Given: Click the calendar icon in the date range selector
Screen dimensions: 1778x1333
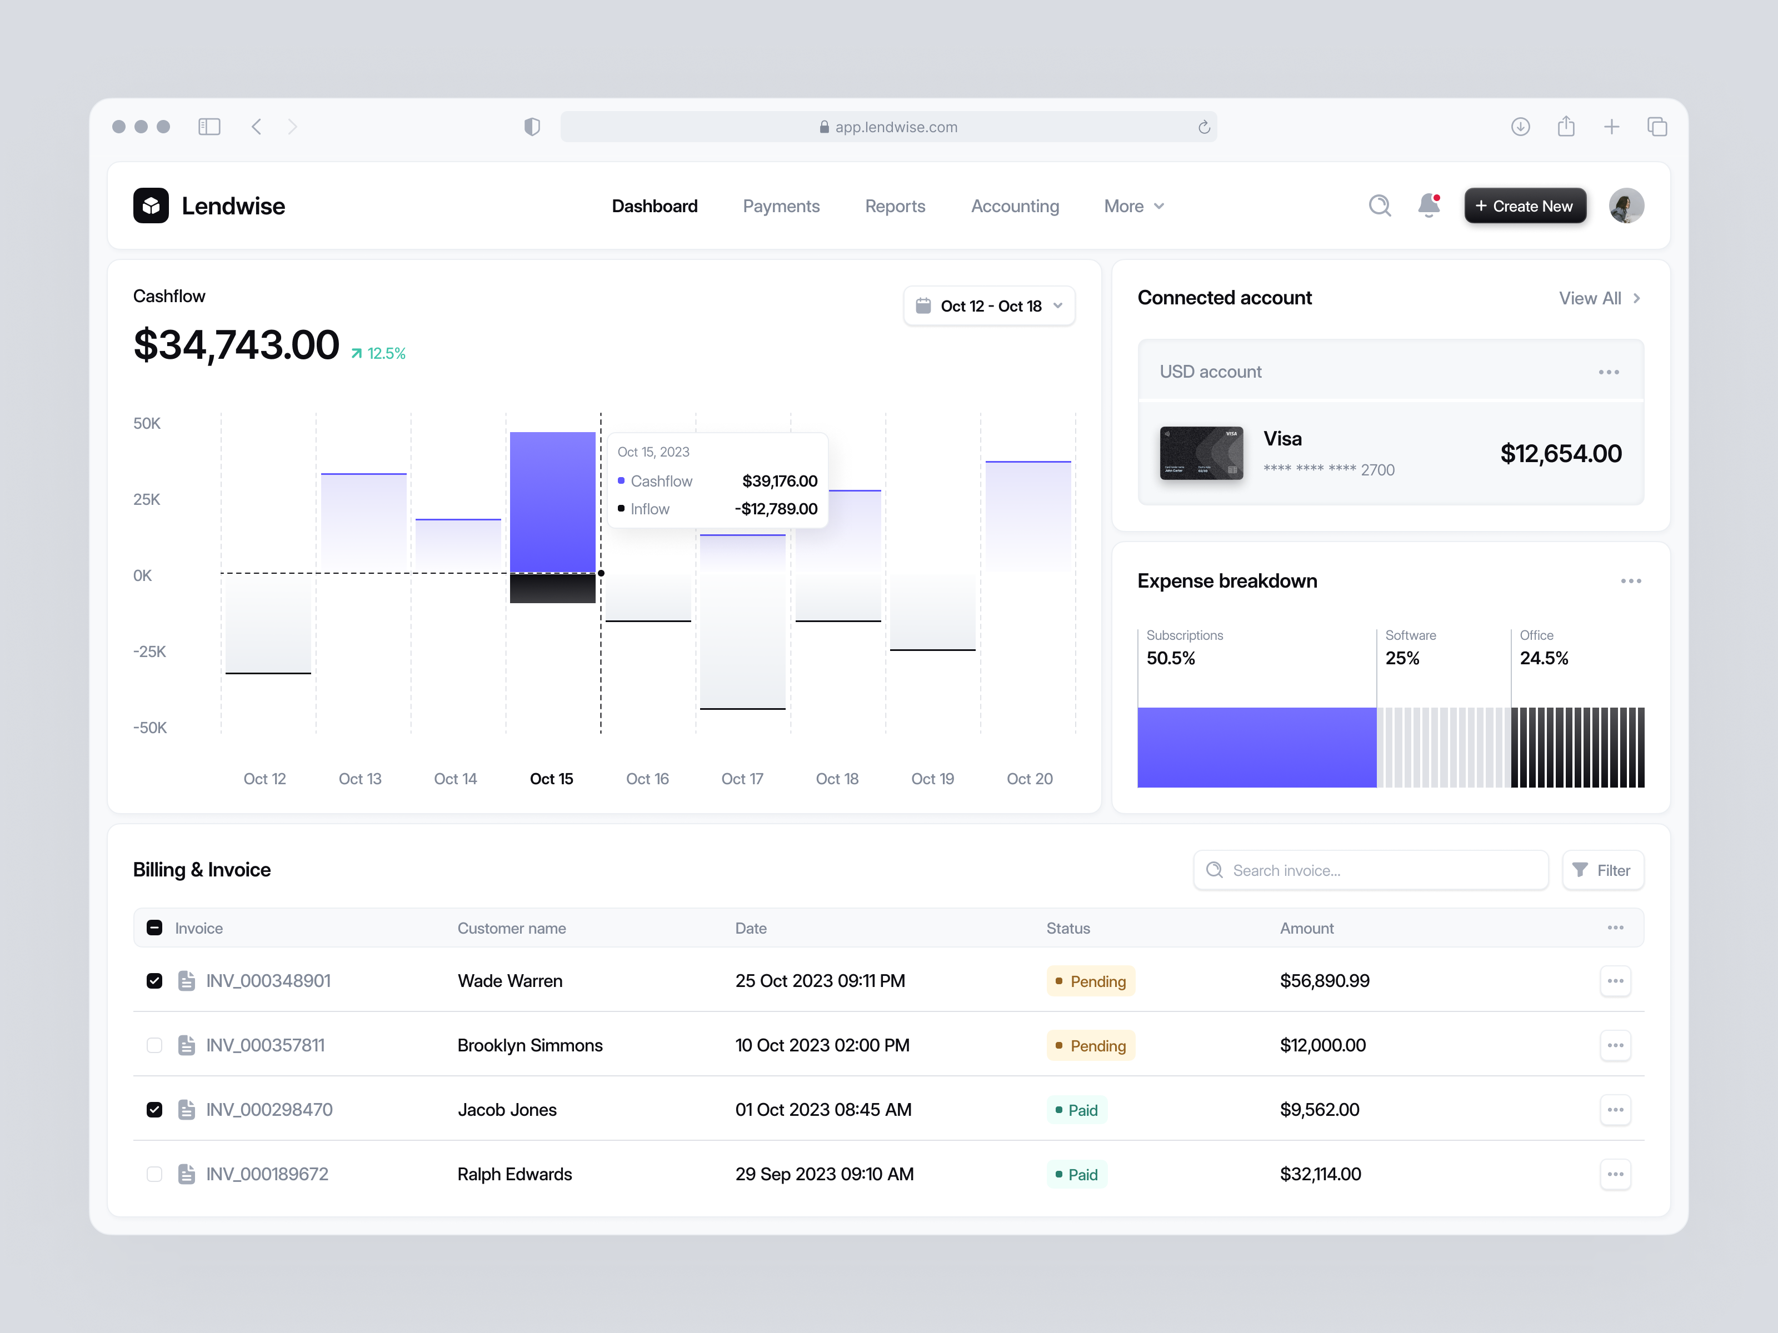Looking at the screenshot, I should [x=923, y=305].
